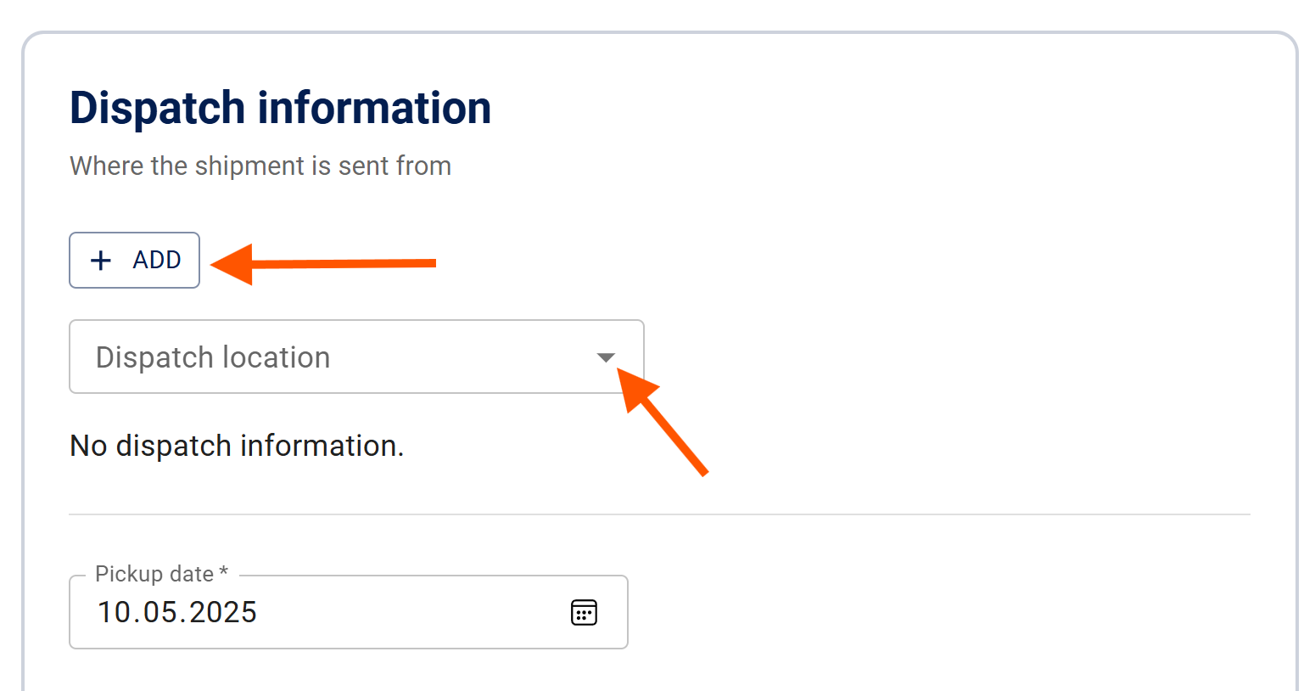
Task: Open the calendar picker icon
Action: tap(584, 612)
